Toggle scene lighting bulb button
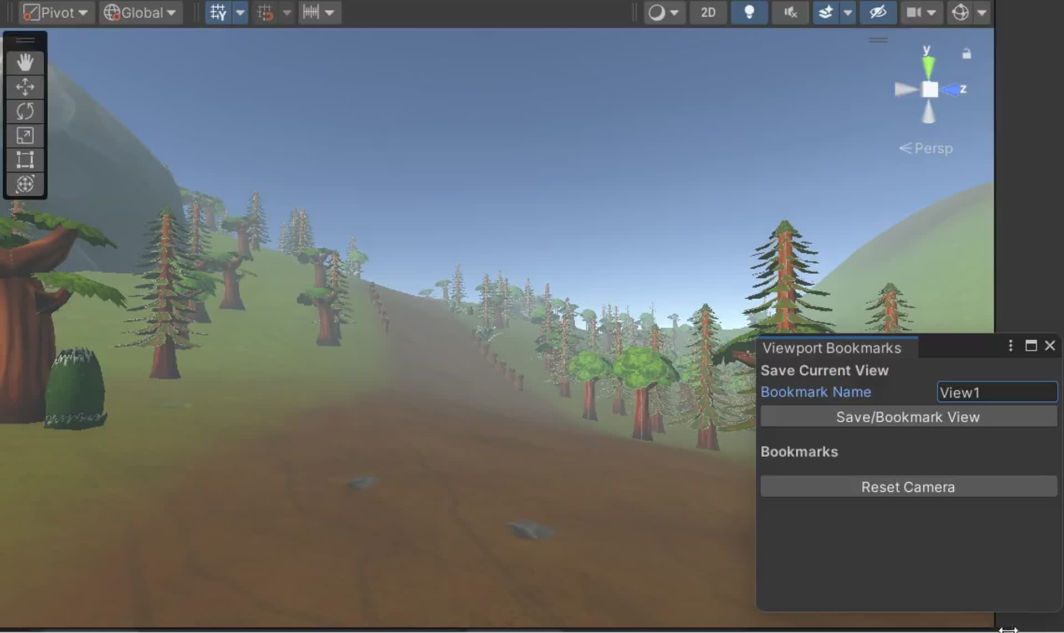This screenshot has width=1064, height=633. point(749,13)
